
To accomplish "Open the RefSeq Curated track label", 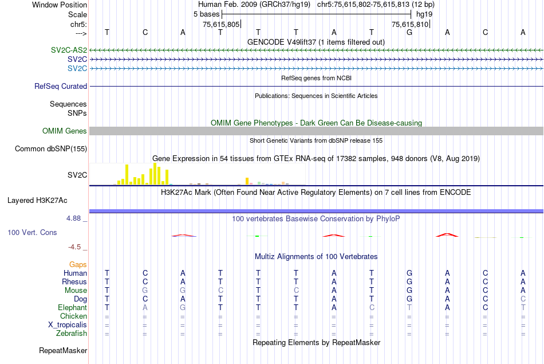I will (x=60, y=86).
